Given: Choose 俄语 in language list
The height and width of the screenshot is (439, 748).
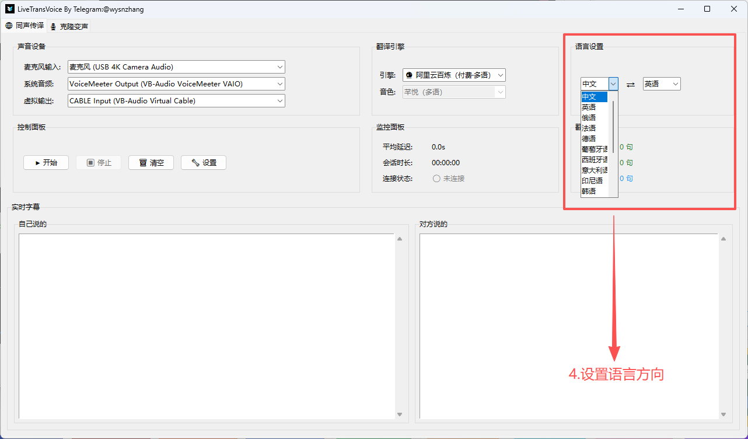Looking at the screenshot, I should point(595,118).
